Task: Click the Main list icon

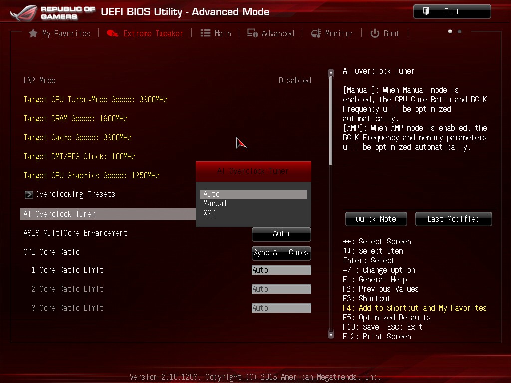Action: tap(205, 33)
